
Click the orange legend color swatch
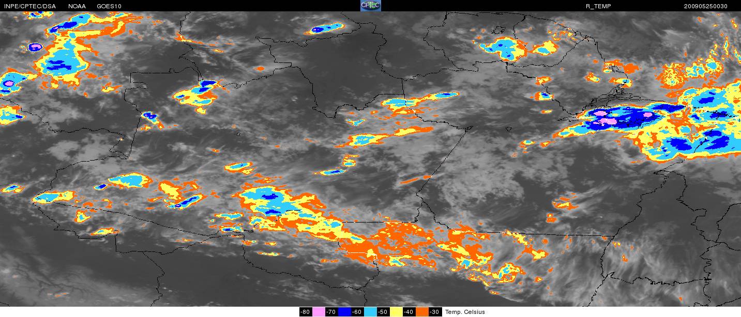coord(422,312)
